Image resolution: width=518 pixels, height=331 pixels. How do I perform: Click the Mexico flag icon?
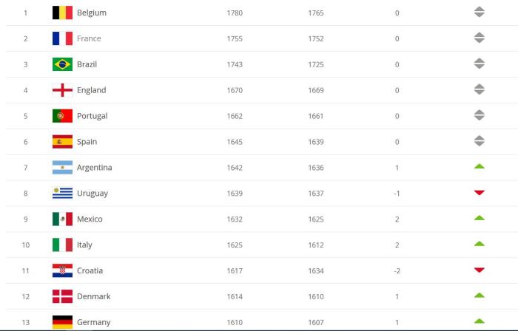tap(62, 219)
